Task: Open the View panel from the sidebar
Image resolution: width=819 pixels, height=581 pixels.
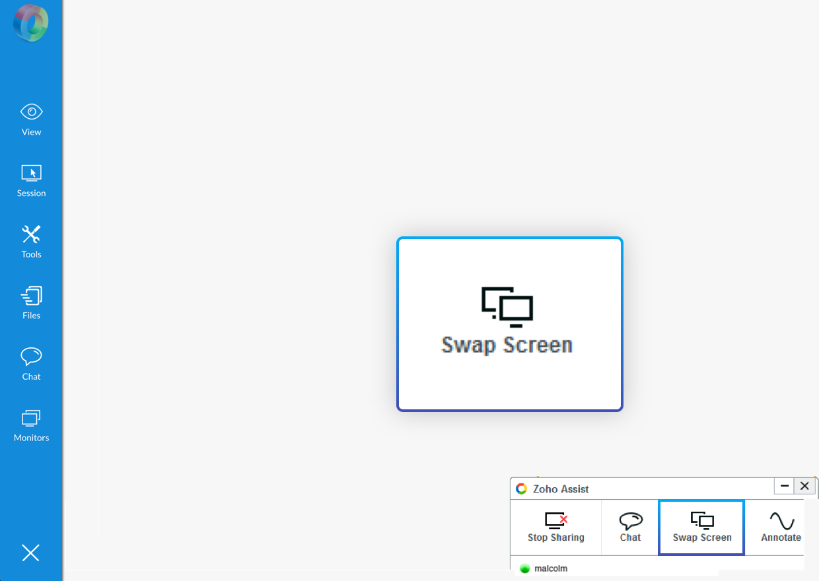Action: pos(31,119)
